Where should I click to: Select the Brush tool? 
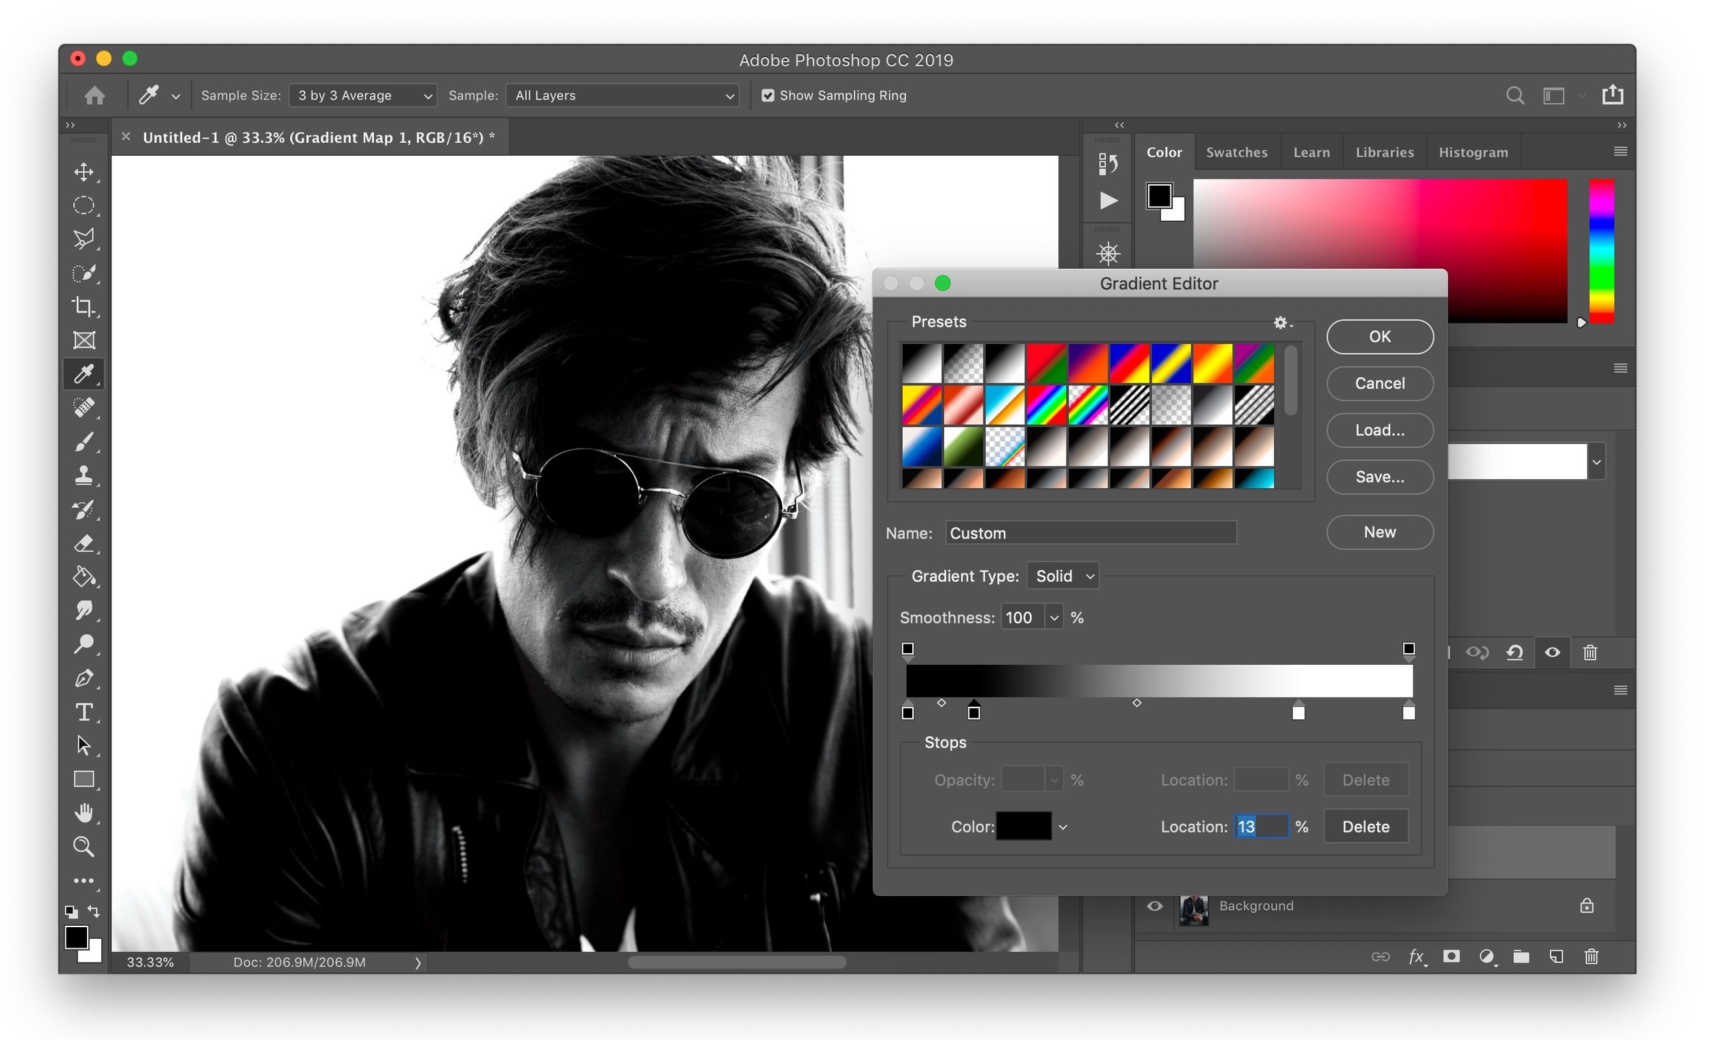click(x=85, y=441)
